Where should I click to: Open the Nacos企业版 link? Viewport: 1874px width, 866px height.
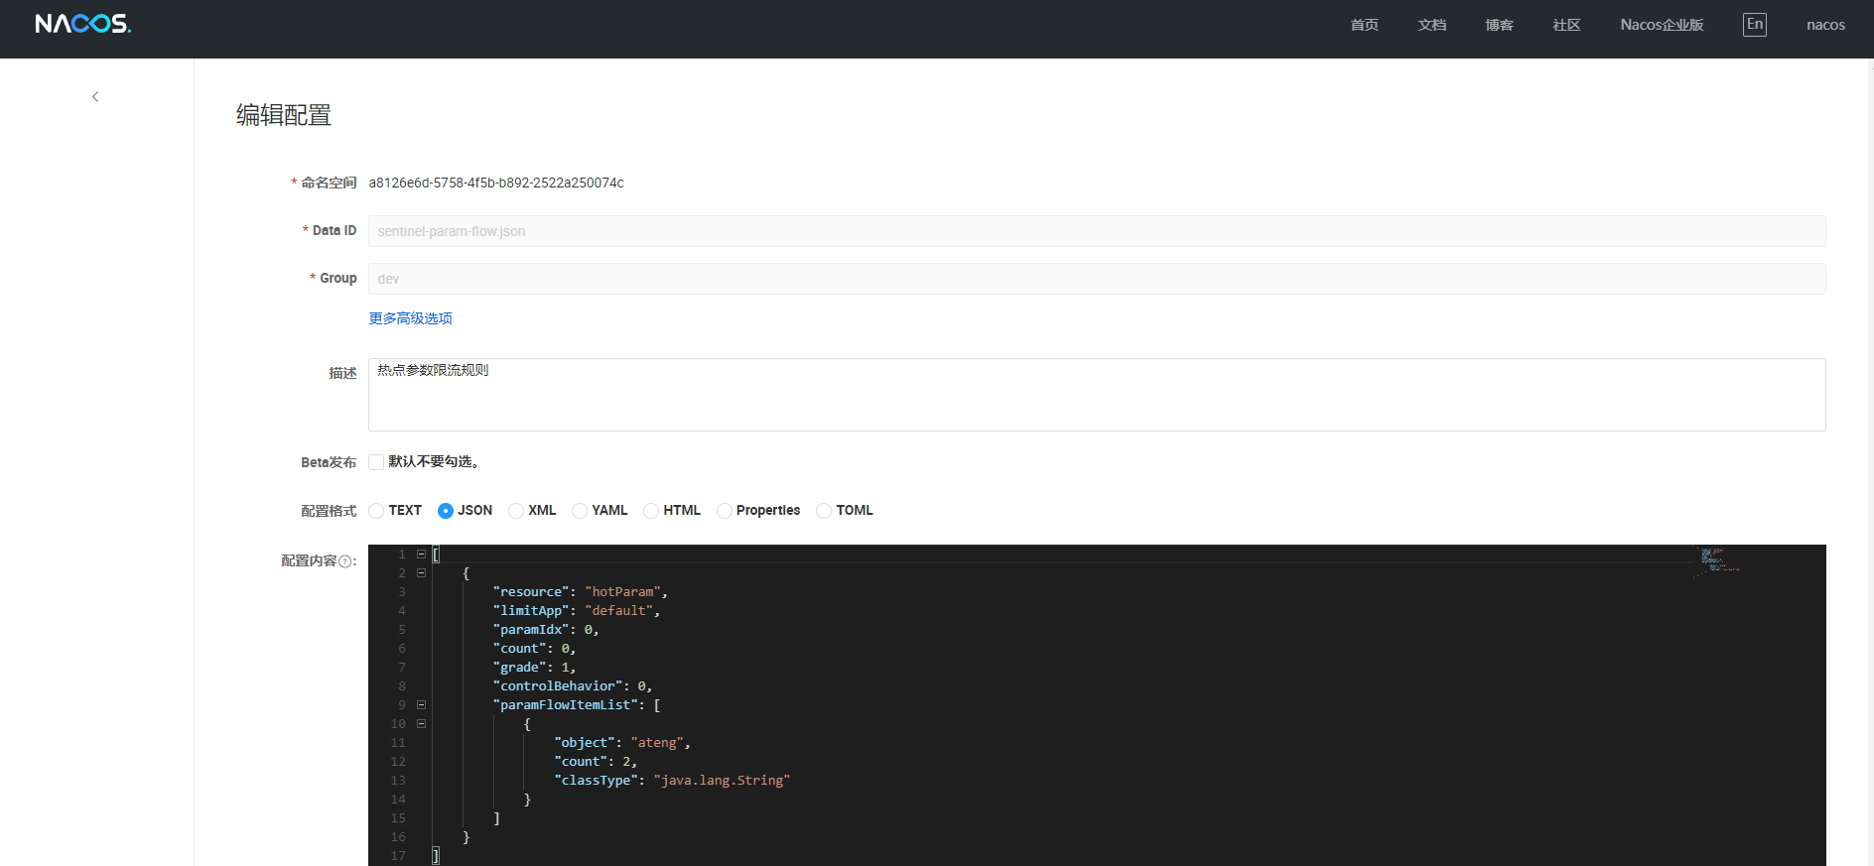[1662, 25]
